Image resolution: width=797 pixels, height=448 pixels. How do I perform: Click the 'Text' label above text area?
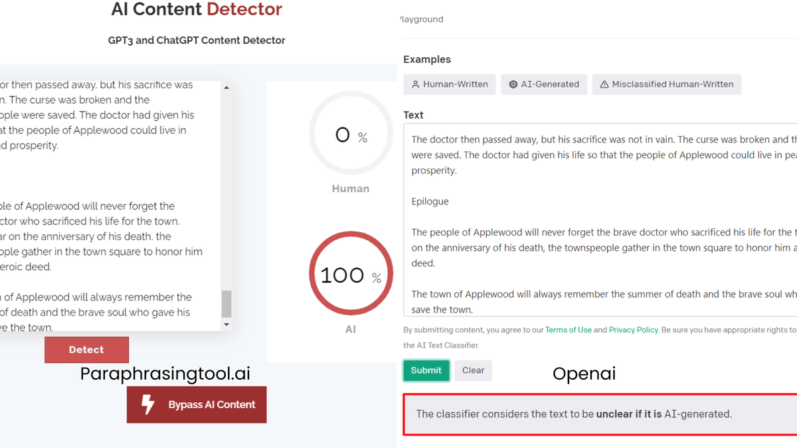coord(413,115)
